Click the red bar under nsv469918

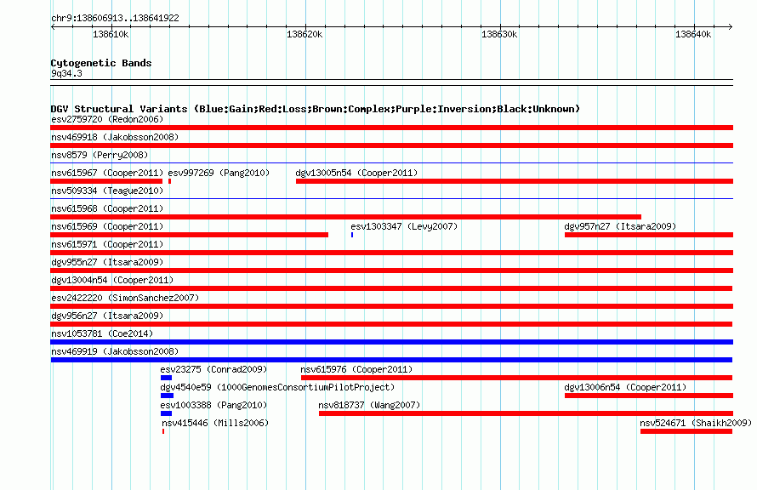[x=391, y=145]
